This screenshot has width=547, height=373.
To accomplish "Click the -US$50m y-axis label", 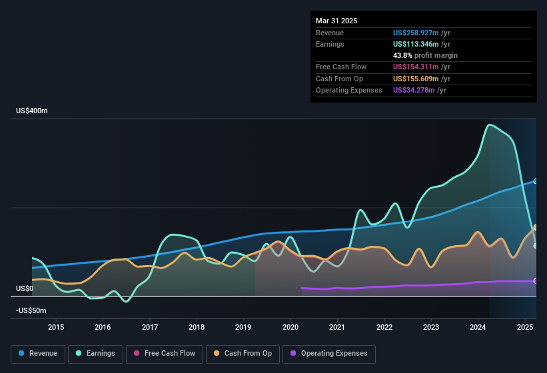I will 31,310.
